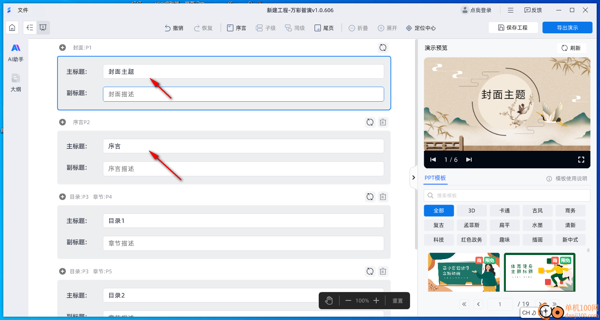The height and width of the screenshot is (320, 600).
Task: Regenerate the 封面:P1 card
Action: tap(382, 47)
